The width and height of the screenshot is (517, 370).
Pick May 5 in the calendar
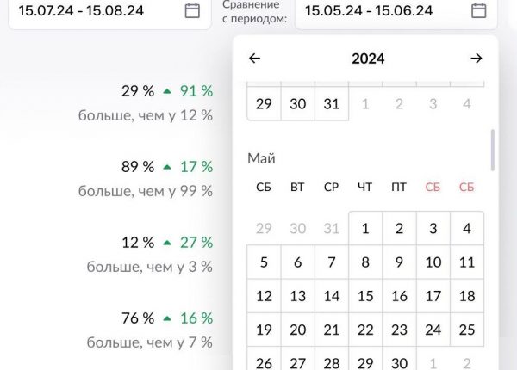[264, 262]
